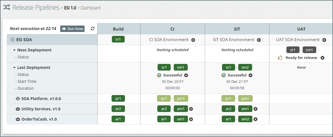
Task: Click gear beside SIT Successful status
Action: pos(250,75)
